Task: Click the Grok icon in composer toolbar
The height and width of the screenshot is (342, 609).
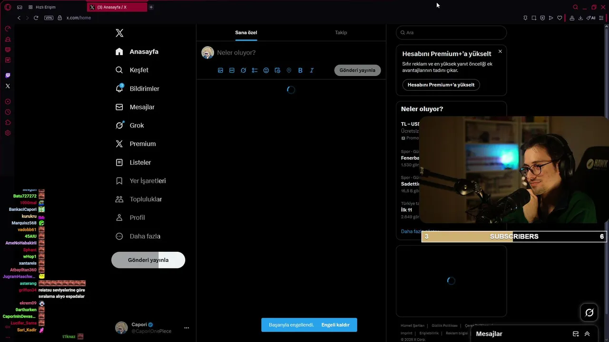Action: [243, 70]
